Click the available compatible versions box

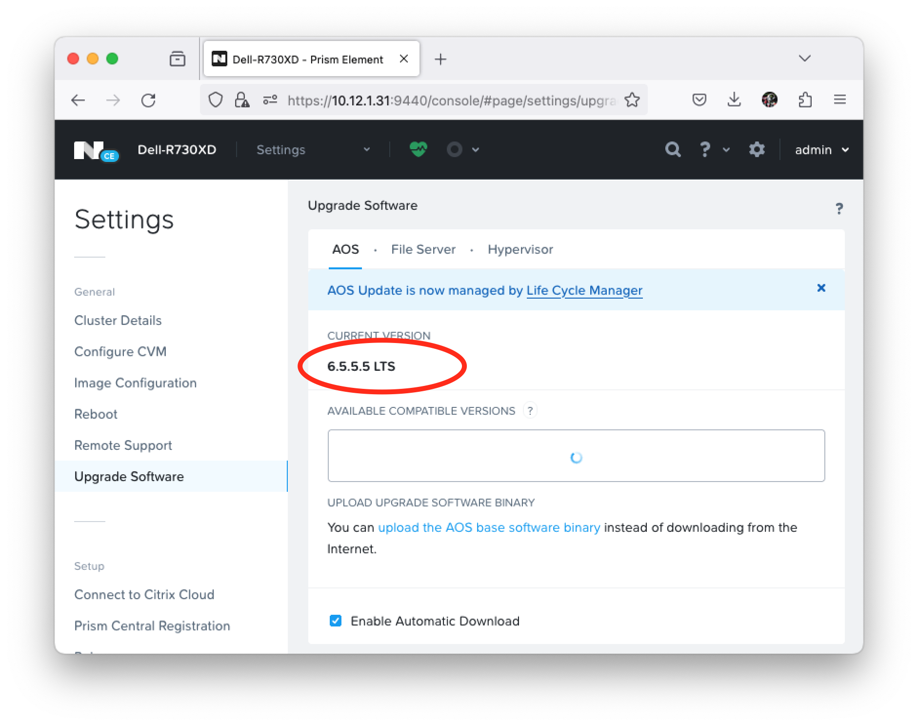[x=576, y=456]
